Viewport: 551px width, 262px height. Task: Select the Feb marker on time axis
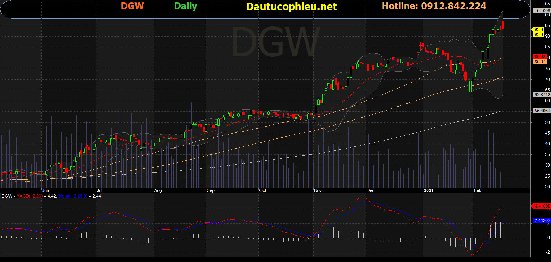click(x=478, y=190)
